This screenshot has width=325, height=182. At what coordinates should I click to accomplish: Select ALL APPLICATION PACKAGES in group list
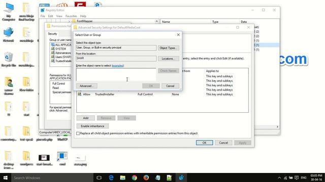coord(61,45)
